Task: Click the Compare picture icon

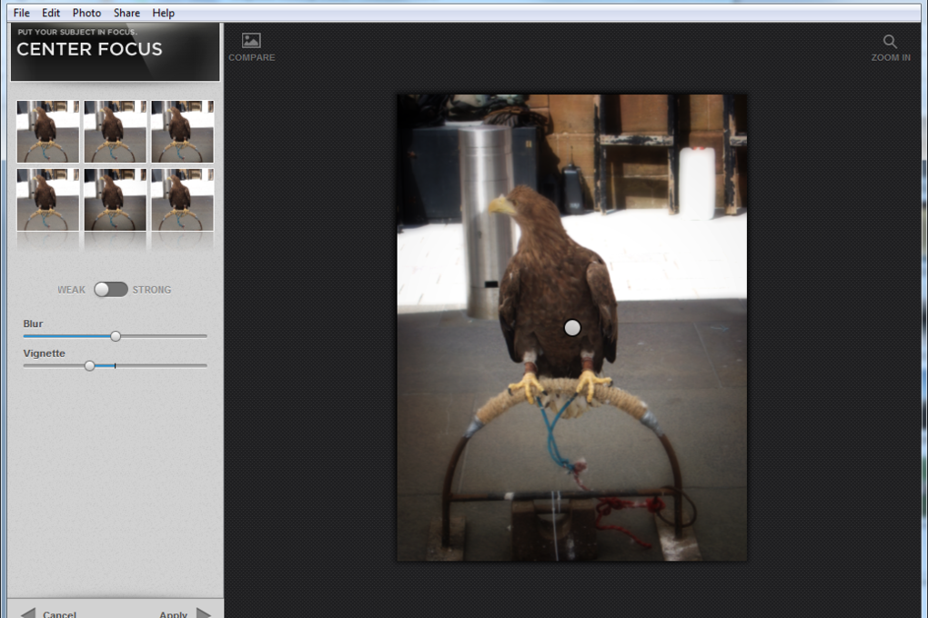Action: tap(251, 40)
